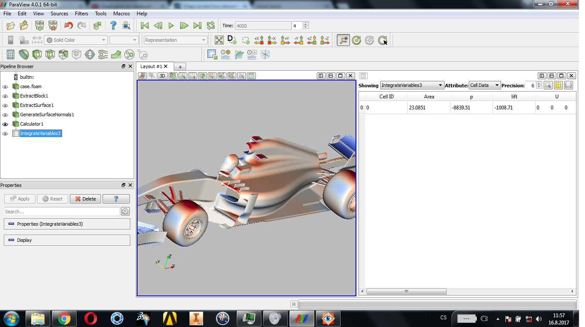The width and height of the screenshot is (585, 327).
Task: Apply the Contour filter icon
Action: click(x=24, y=54)
